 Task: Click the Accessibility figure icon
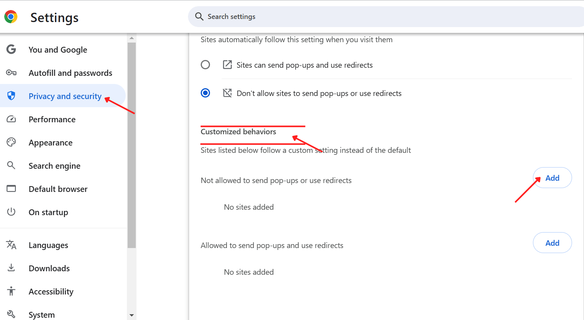point(11,291)
